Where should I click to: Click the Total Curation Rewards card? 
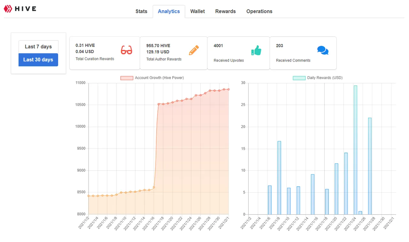pos(104,53)
